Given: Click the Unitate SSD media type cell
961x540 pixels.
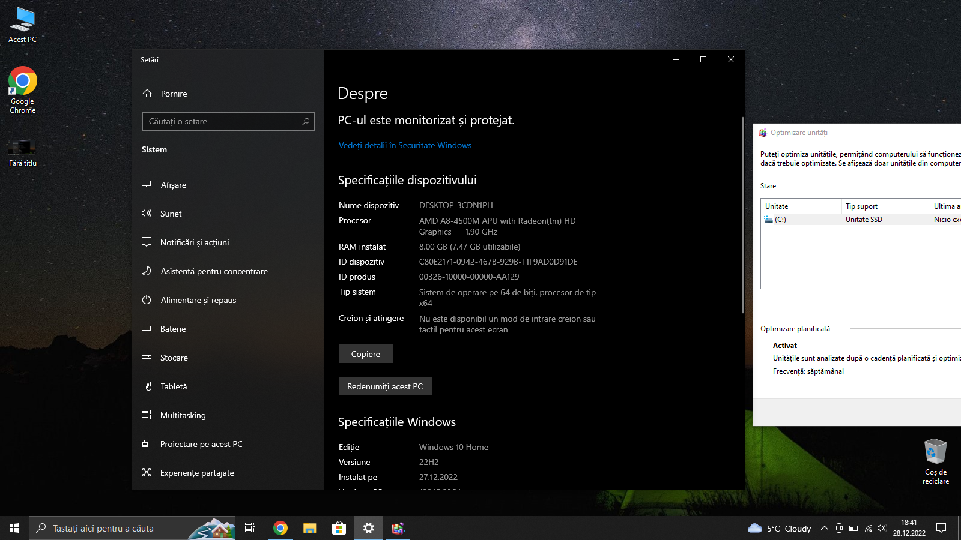Looking at the screenshot, I should pos(864,220).
